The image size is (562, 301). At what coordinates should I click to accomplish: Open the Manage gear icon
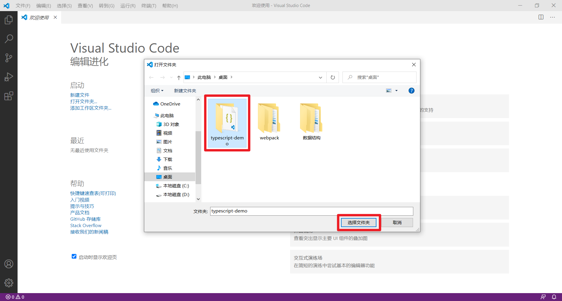(9, 283)
